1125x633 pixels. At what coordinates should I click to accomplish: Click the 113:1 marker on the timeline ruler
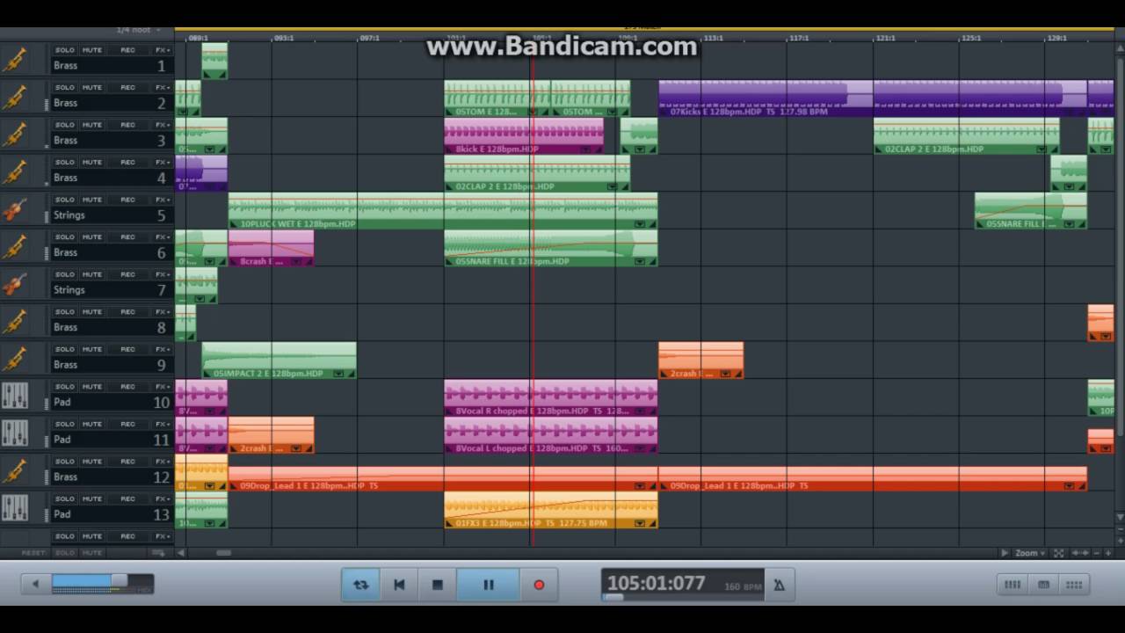pyautogui.click(x=713, y=38)
